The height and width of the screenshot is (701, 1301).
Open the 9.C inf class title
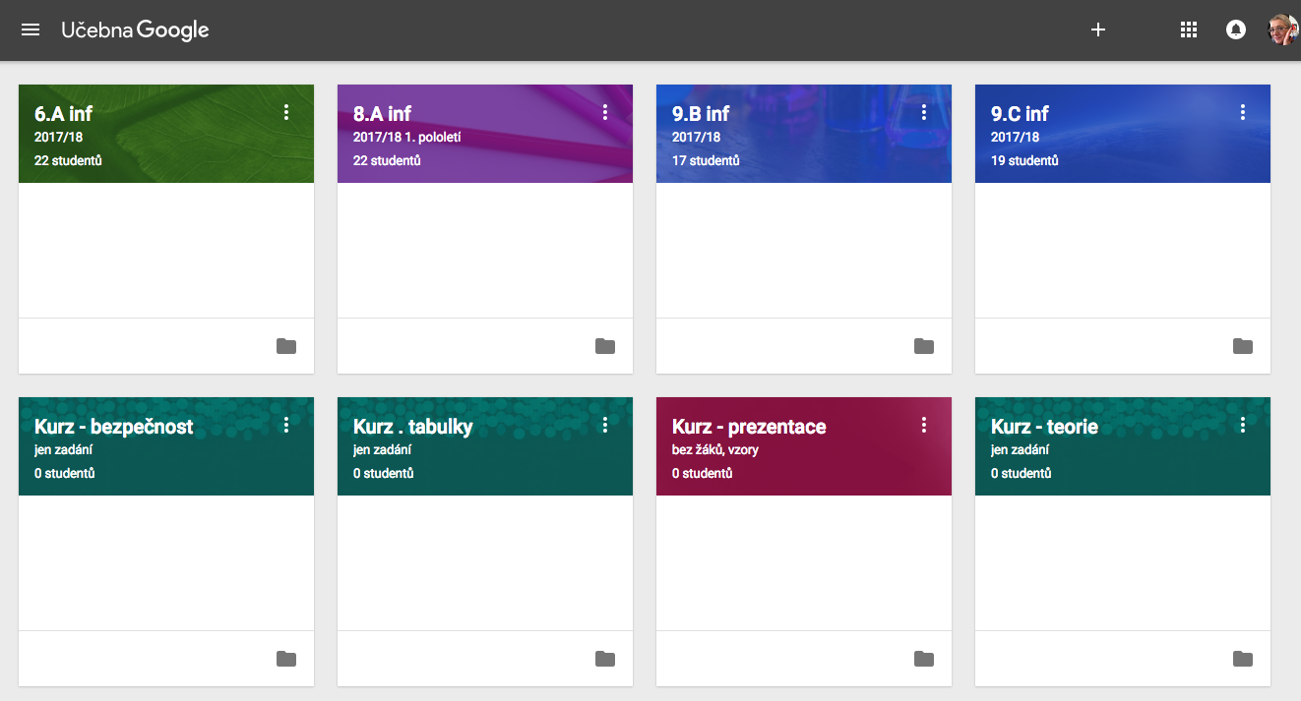point(1020,114)
